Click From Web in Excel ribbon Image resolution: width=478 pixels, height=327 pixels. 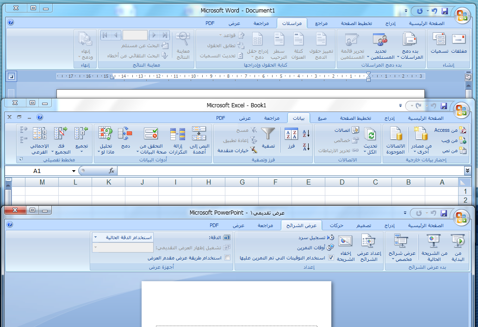(454, 141)
